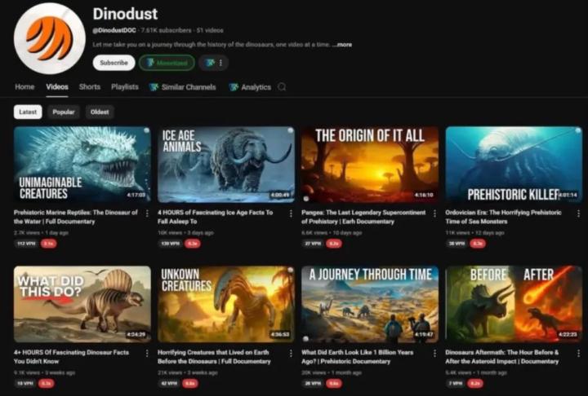The width and height of the screenshot is (588, 396).
Task: Open the extension menu beside Monetized badge
Action: tap(213, 63)
